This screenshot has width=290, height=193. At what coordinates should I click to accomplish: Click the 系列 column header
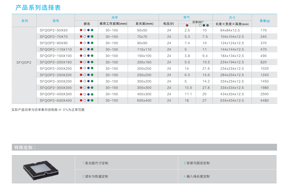coord(24,21)
